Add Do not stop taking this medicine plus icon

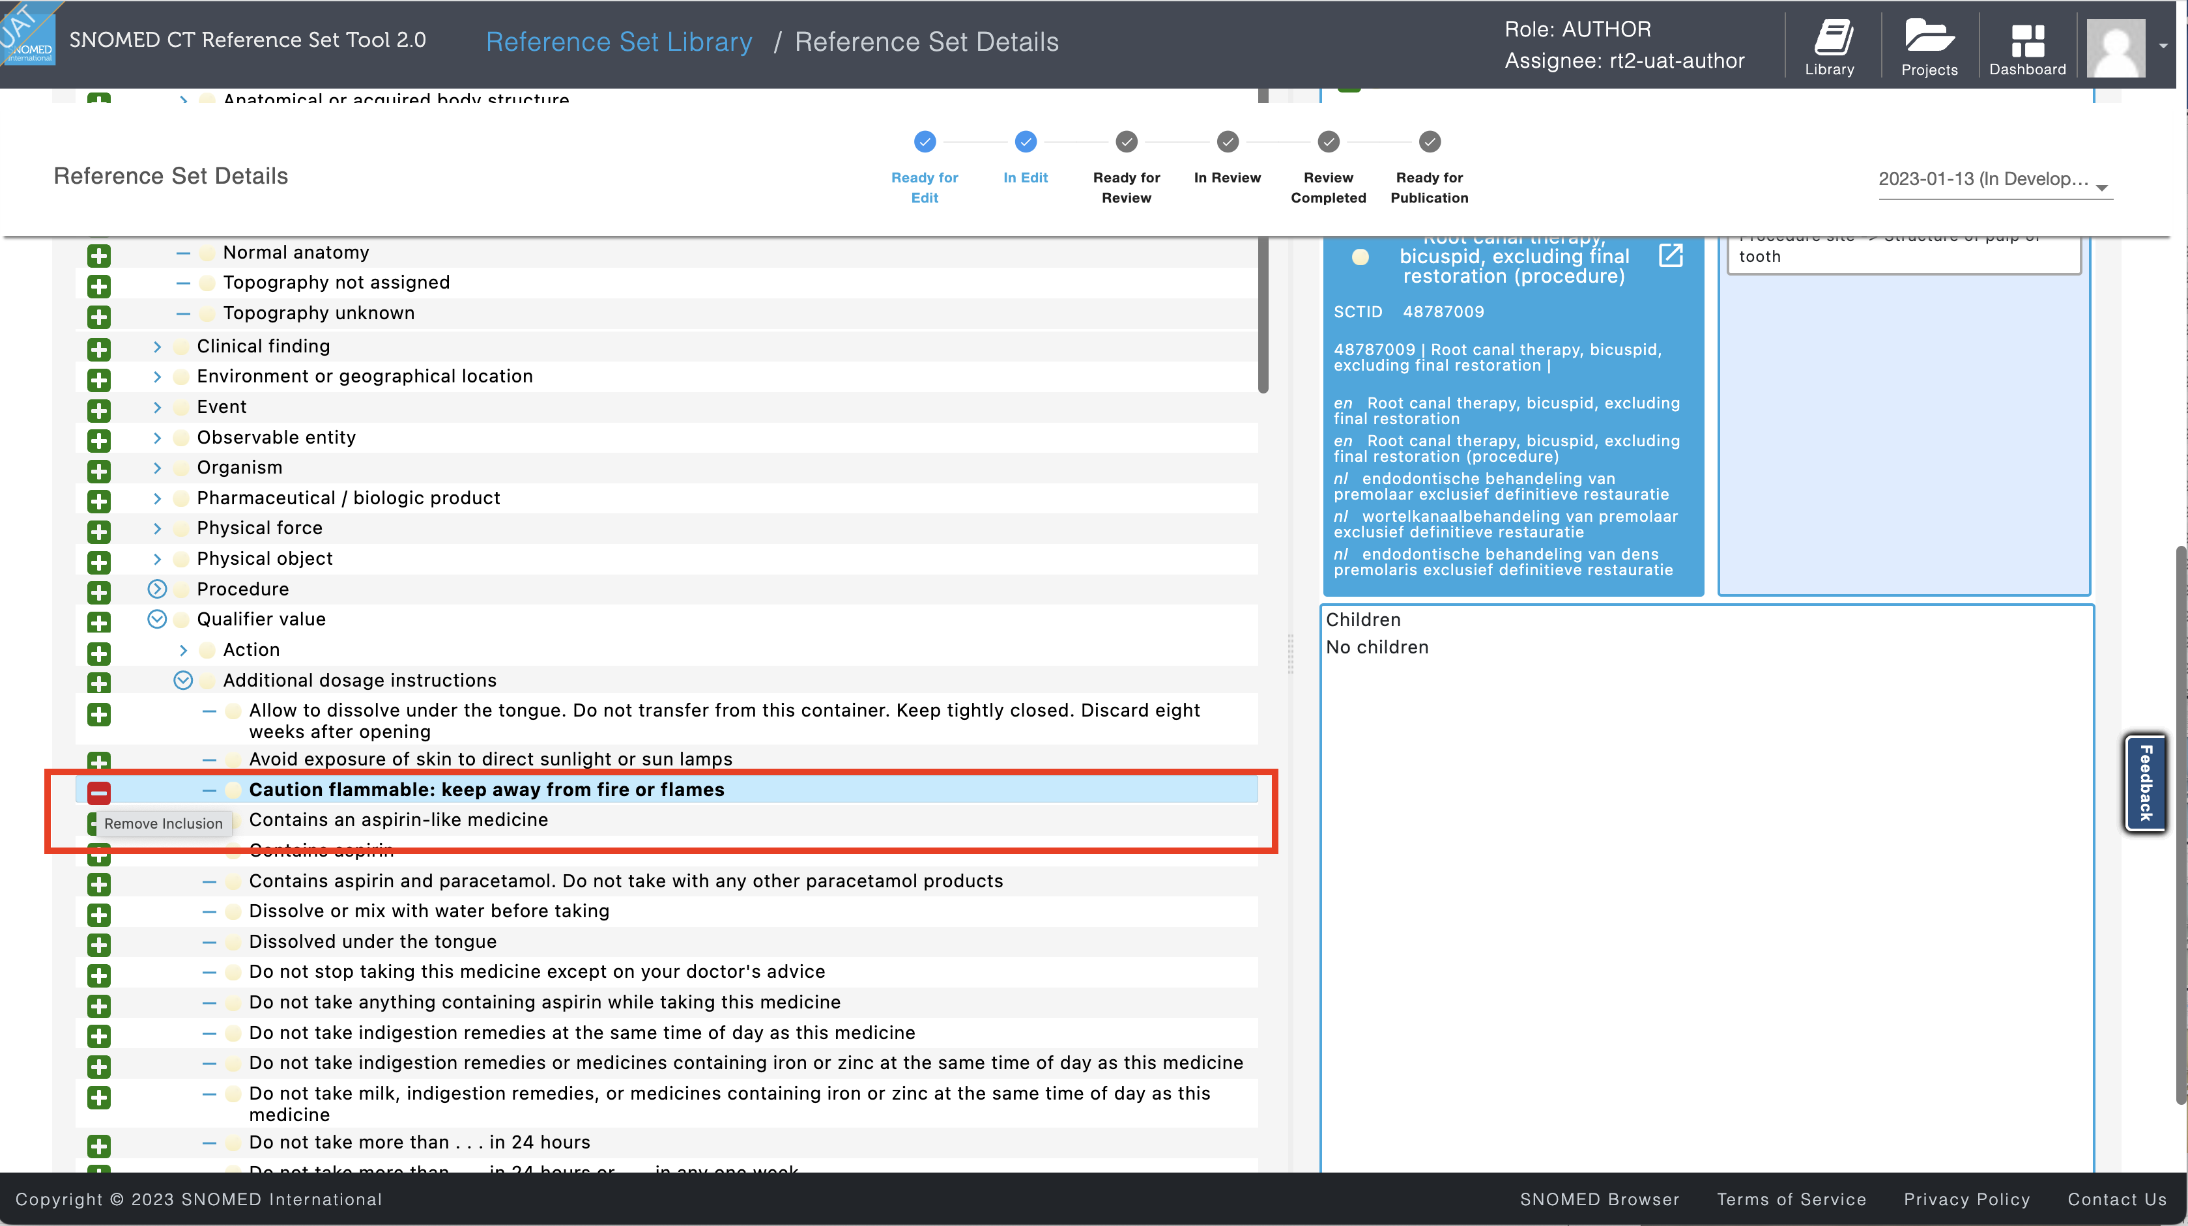point(98,975)
